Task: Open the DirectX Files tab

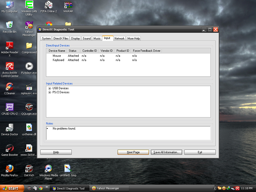Action: (x=61, y=38)
